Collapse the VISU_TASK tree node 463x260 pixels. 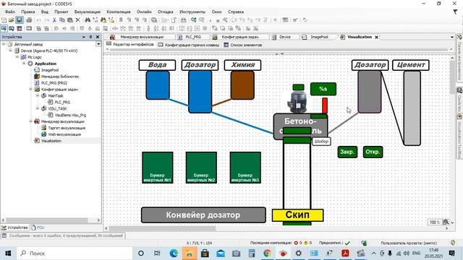click(38, 108)
